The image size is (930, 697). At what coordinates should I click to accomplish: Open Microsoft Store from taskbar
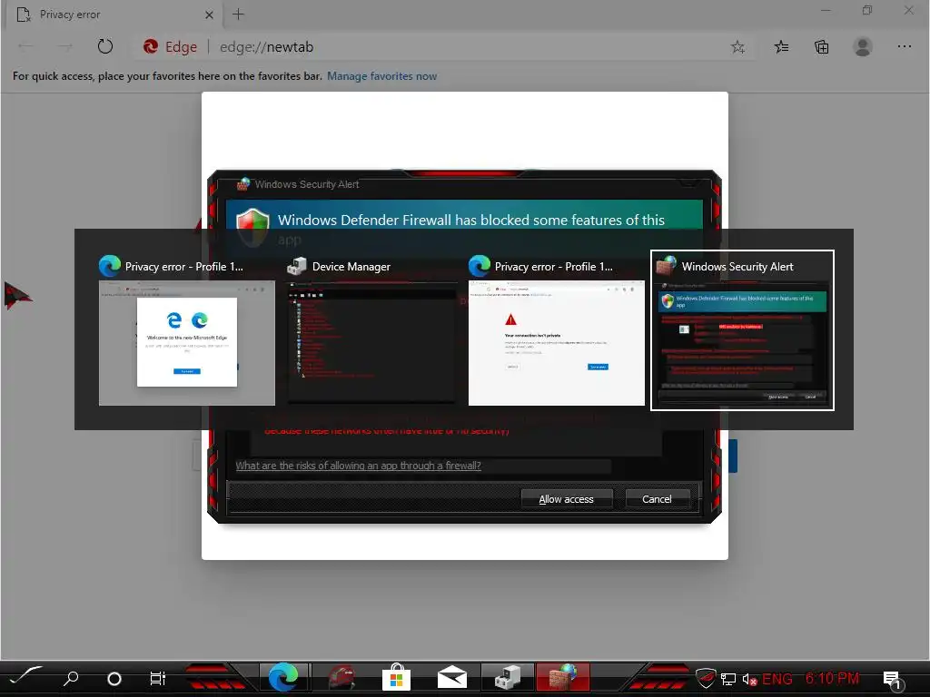[397, 677]
